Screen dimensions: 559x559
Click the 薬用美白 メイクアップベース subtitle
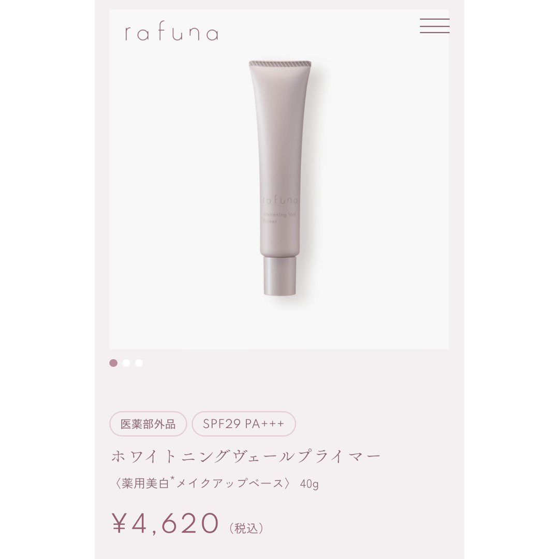pos(202,483)
